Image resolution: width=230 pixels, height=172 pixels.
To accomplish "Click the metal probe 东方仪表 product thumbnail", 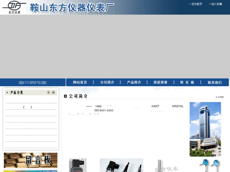I will click(166, 165).
